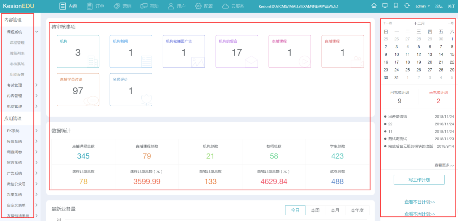Open 课程管理 in the sidebar

click(x=17, y=43)
